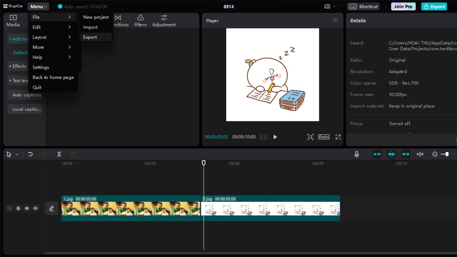Select the Split tool icon
The height and width of the screenshot is (257, 457).
pos(59,154)
